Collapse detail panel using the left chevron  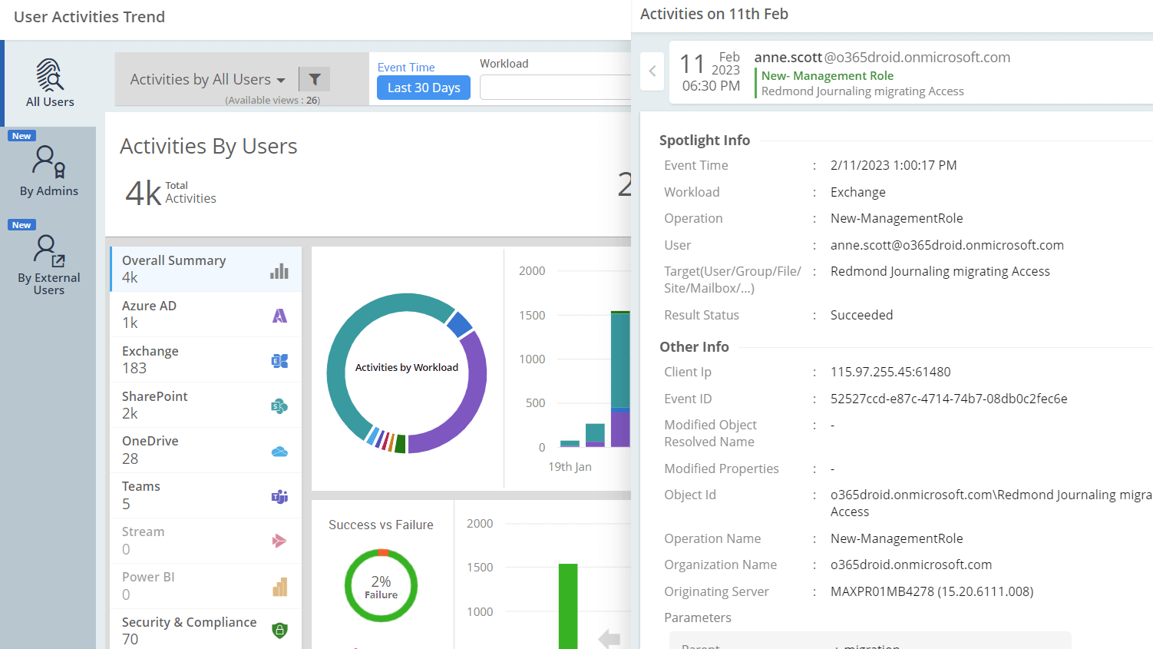coord(652,71)
